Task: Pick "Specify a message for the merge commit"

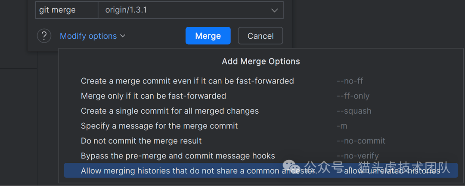Action: pos(159,126)
